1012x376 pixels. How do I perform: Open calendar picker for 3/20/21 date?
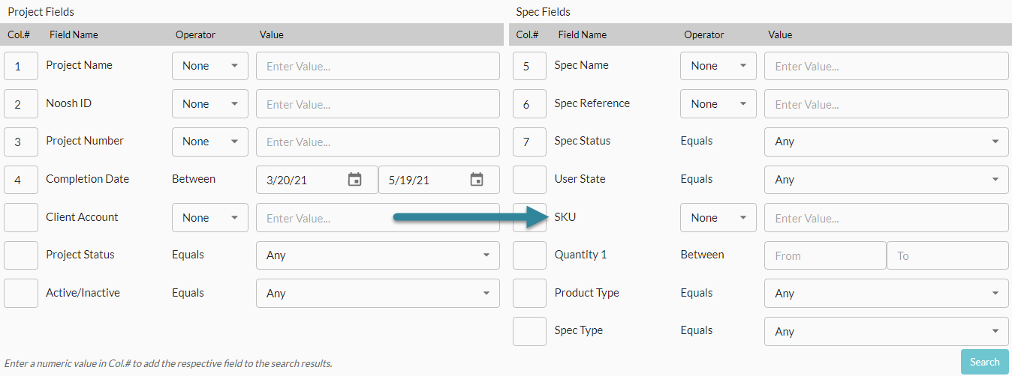coord(355,180)
